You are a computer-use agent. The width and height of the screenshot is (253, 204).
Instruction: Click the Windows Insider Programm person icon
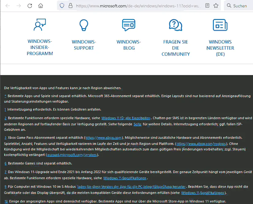coord(40,25)
